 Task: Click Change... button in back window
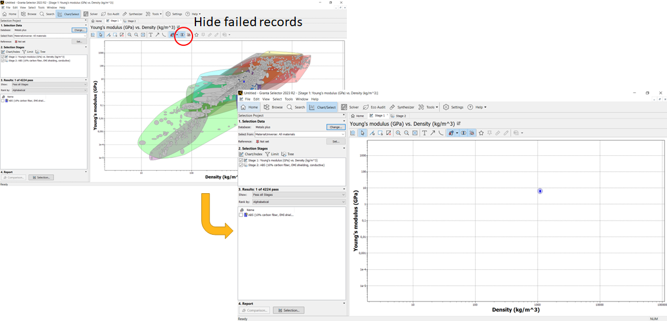point(79,30)
